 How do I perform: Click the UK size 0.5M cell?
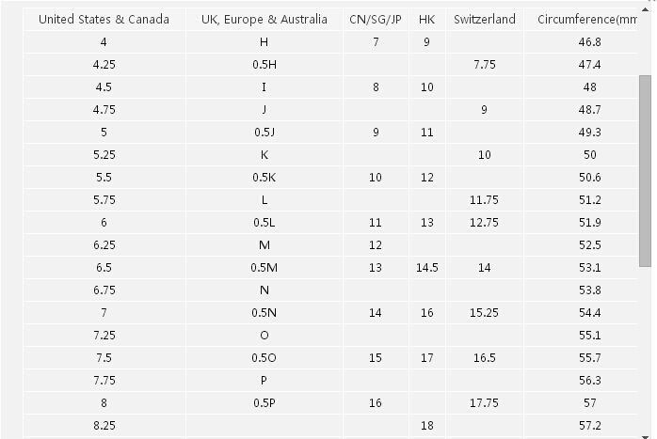tap(264, 268)
